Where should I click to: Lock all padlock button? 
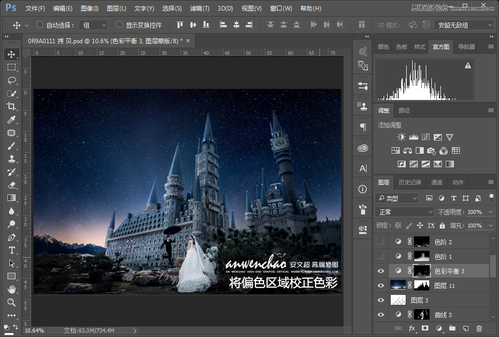[442, 226]
